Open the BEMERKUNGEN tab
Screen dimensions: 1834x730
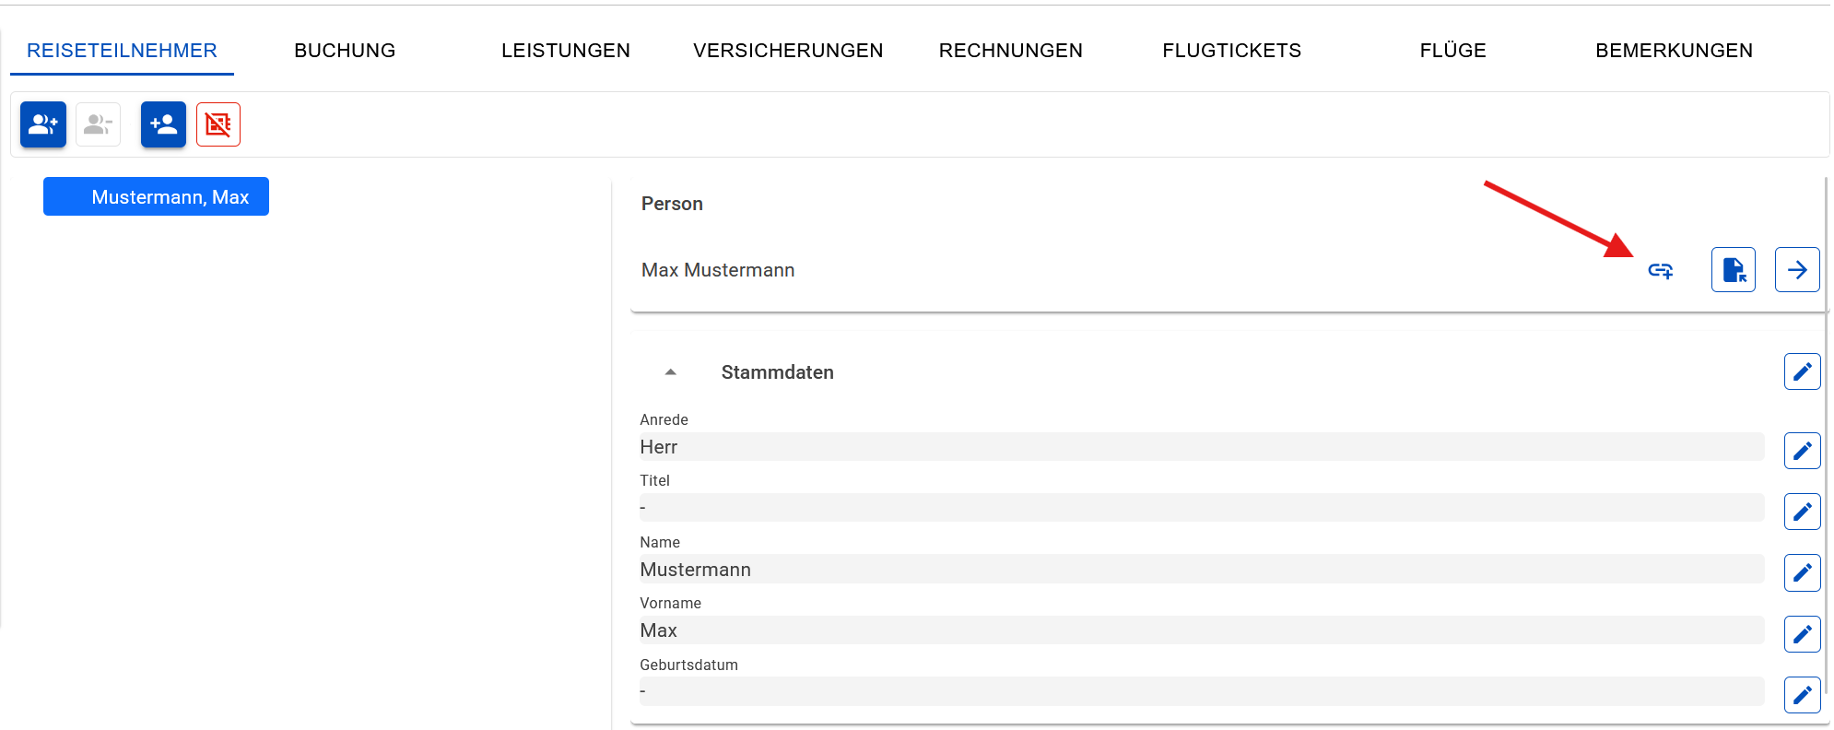point(1674,51)
